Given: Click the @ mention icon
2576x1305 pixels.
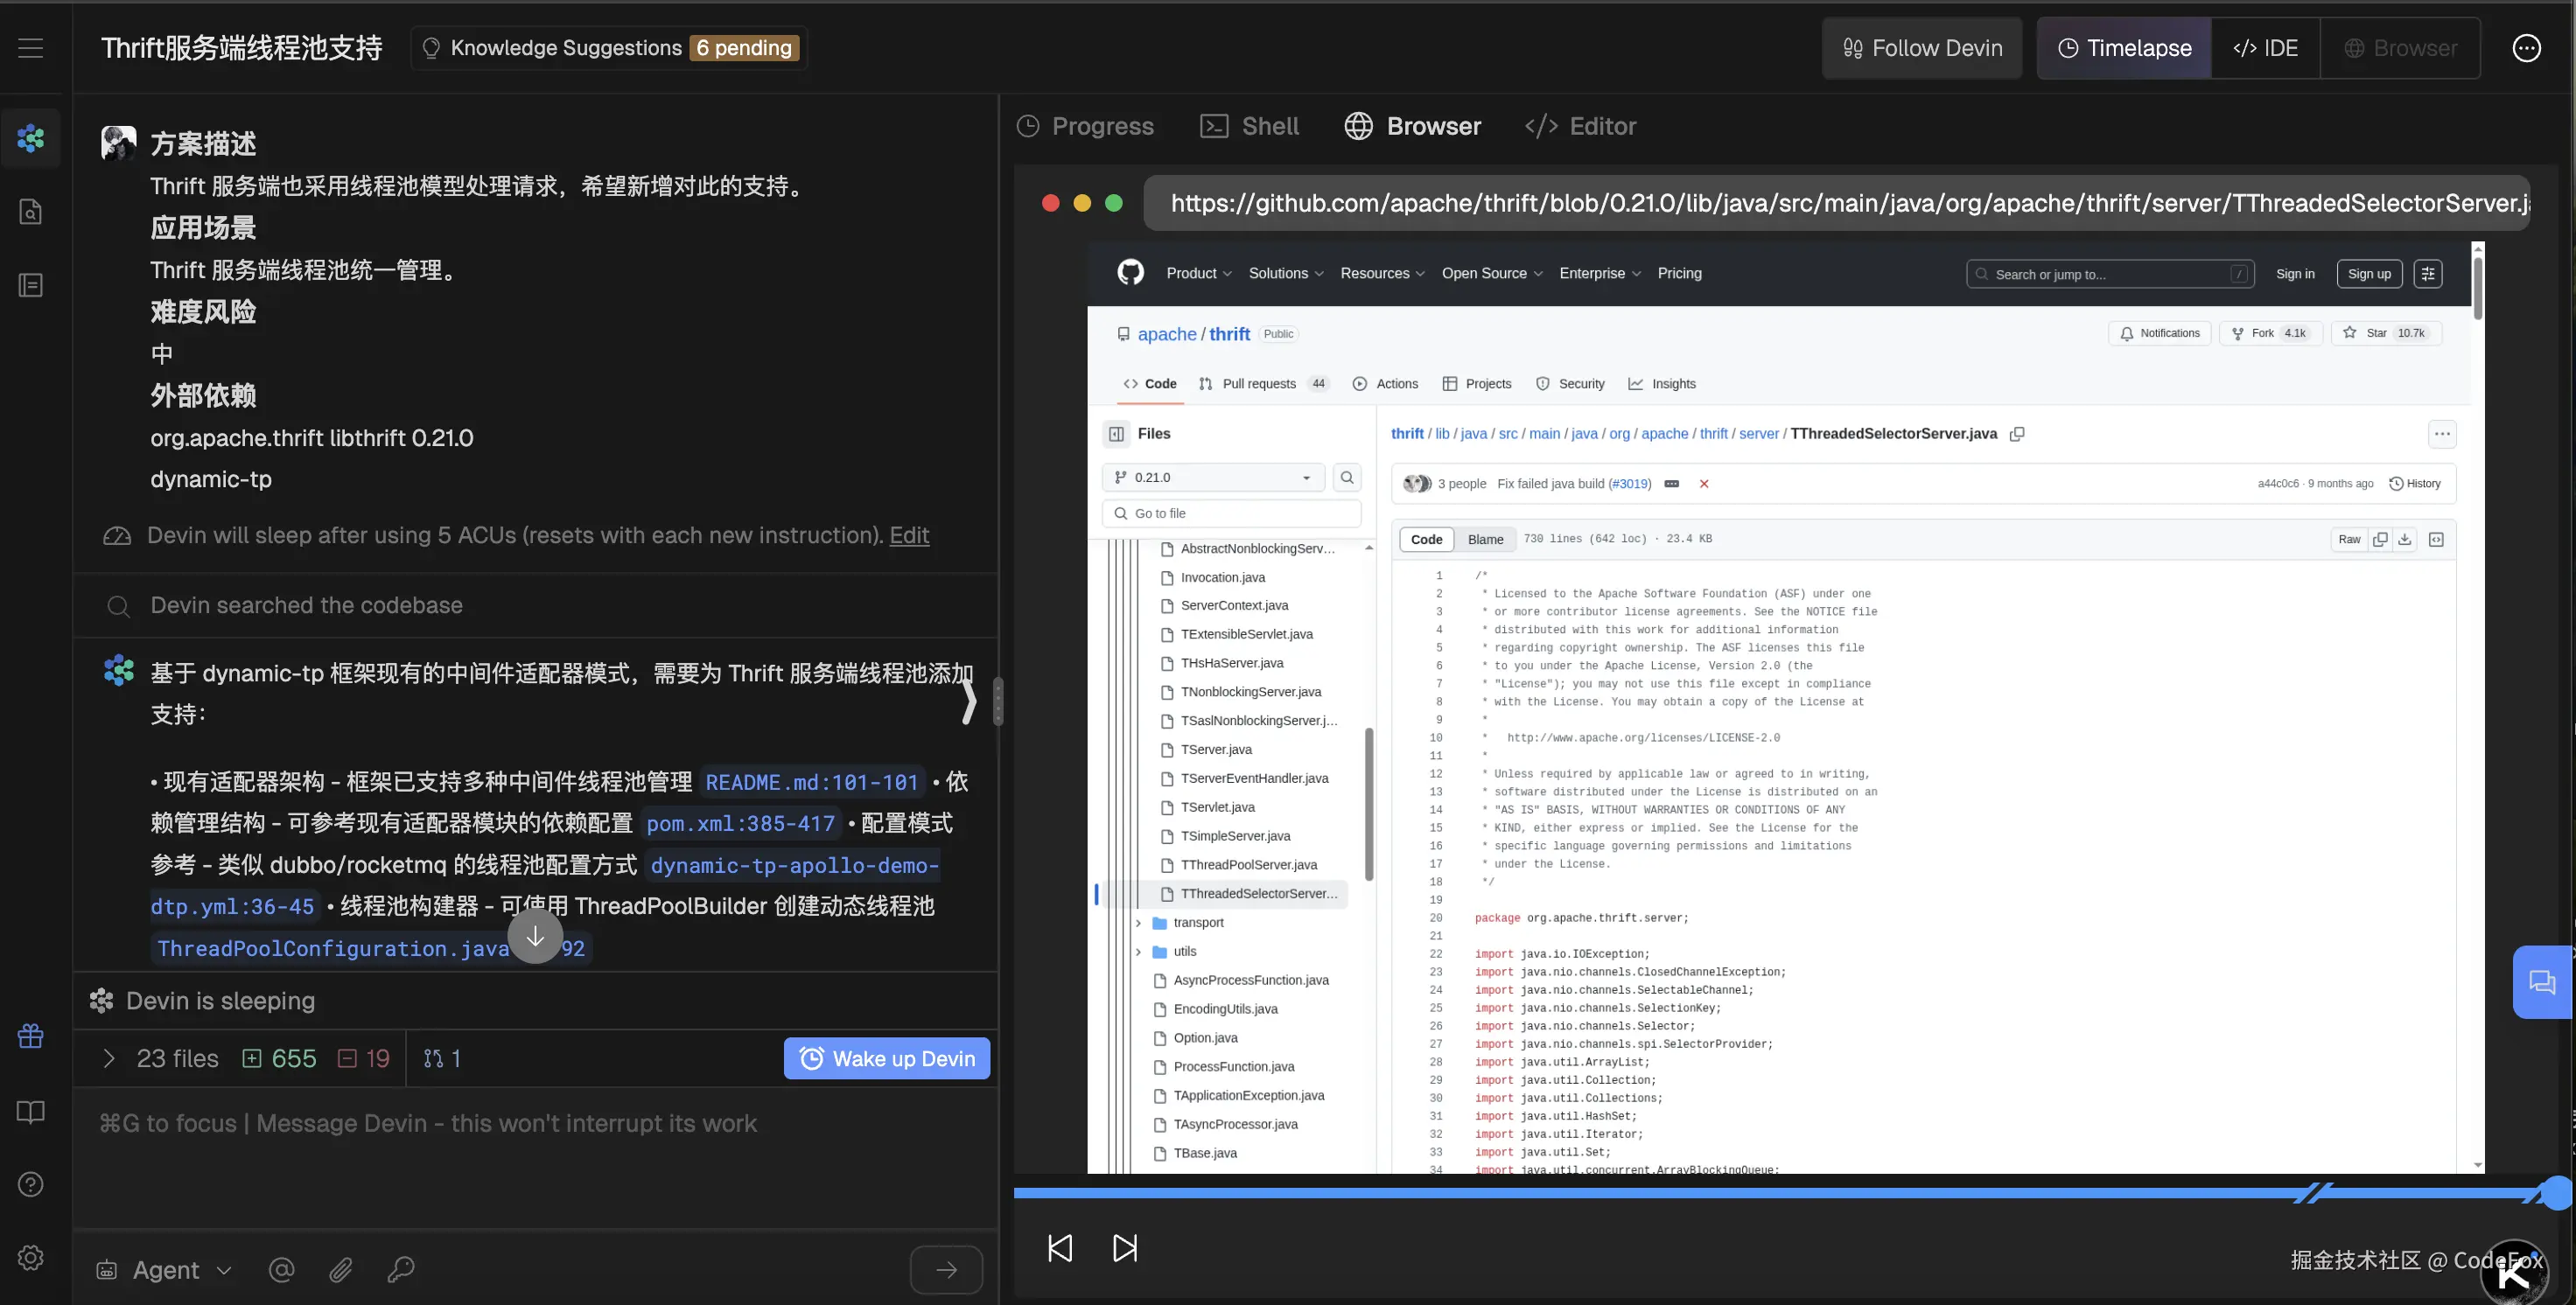Looking at the screenshot, I should click(282, 1269).
